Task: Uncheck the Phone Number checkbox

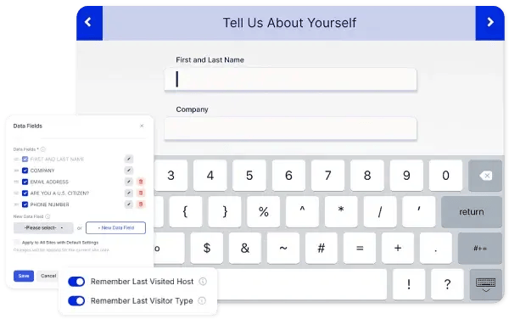Action: click(x=25, y=204)
